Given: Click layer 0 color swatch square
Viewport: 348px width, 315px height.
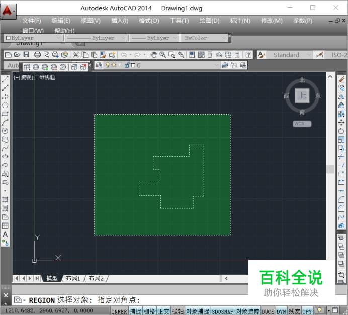Looking at the screenshot, I should [x=133, y=65].
